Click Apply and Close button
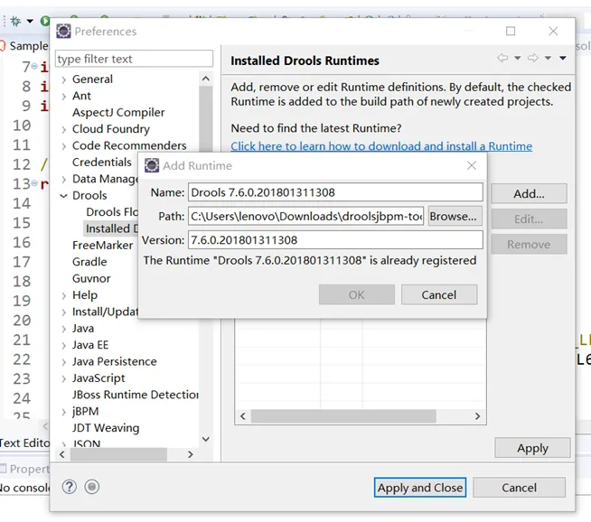The width and height of the screenshot is (591, 522). 420,488
